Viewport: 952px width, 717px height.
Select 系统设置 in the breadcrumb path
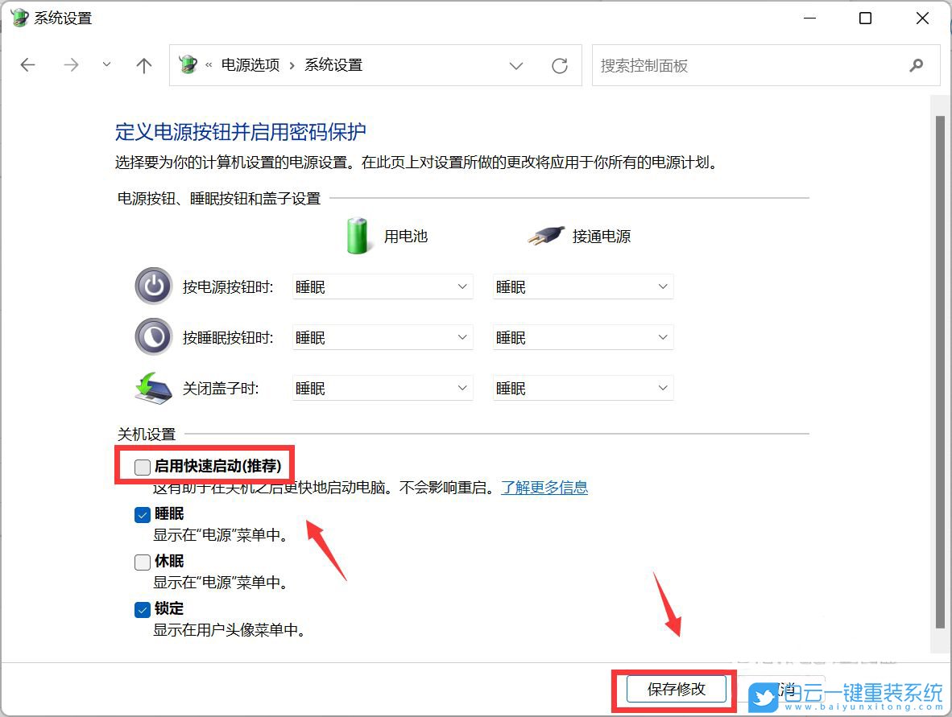coord(333,65)
